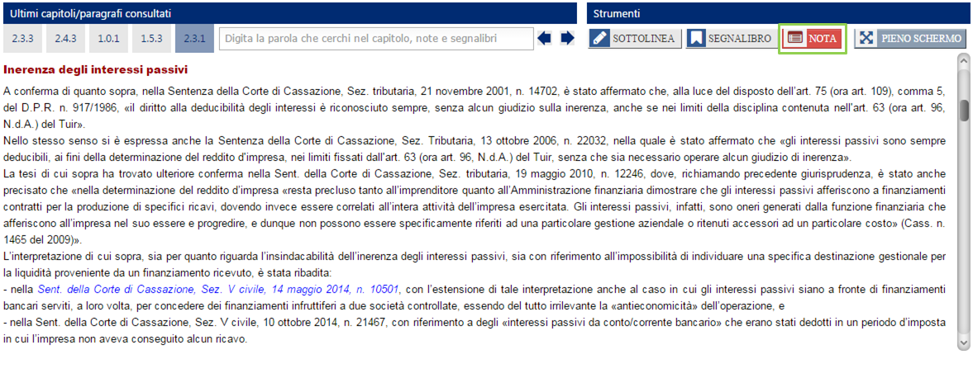The width and height of the screenshot is (973, 369).
Task: Select the active 2.3.1 chapter tab
Action: (195, 38)
